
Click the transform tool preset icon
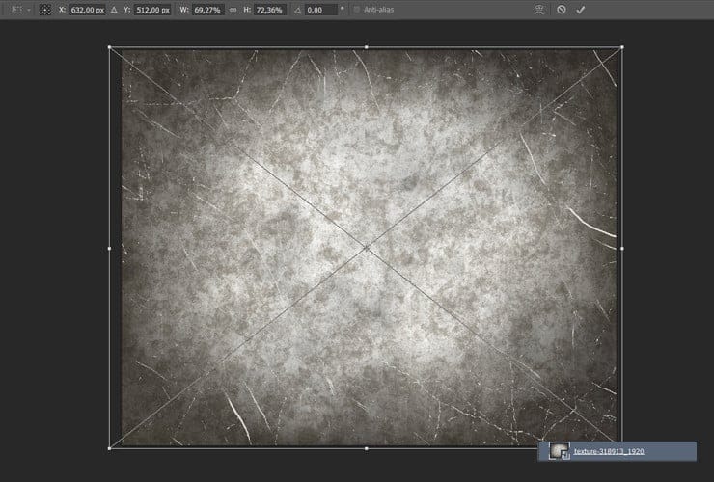14,9
